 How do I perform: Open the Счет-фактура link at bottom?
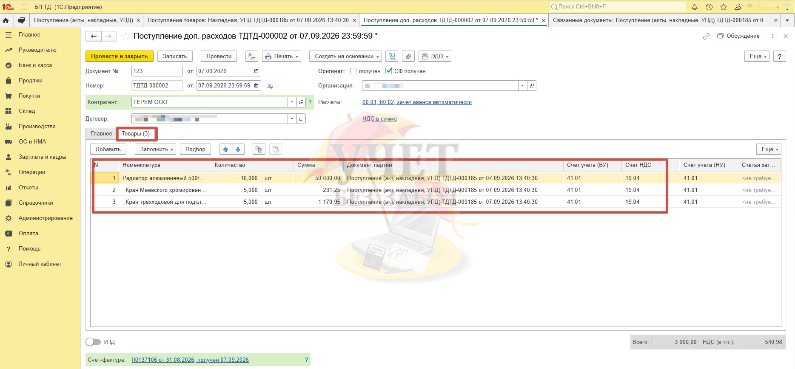[190, 360]
